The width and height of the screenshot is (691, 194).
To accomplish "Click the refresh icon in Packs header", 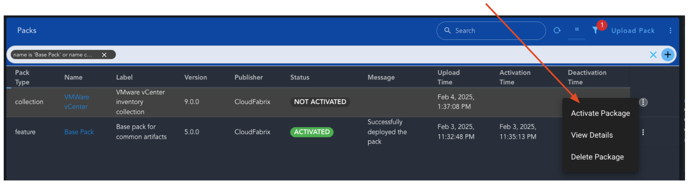I will click(557, 30).
